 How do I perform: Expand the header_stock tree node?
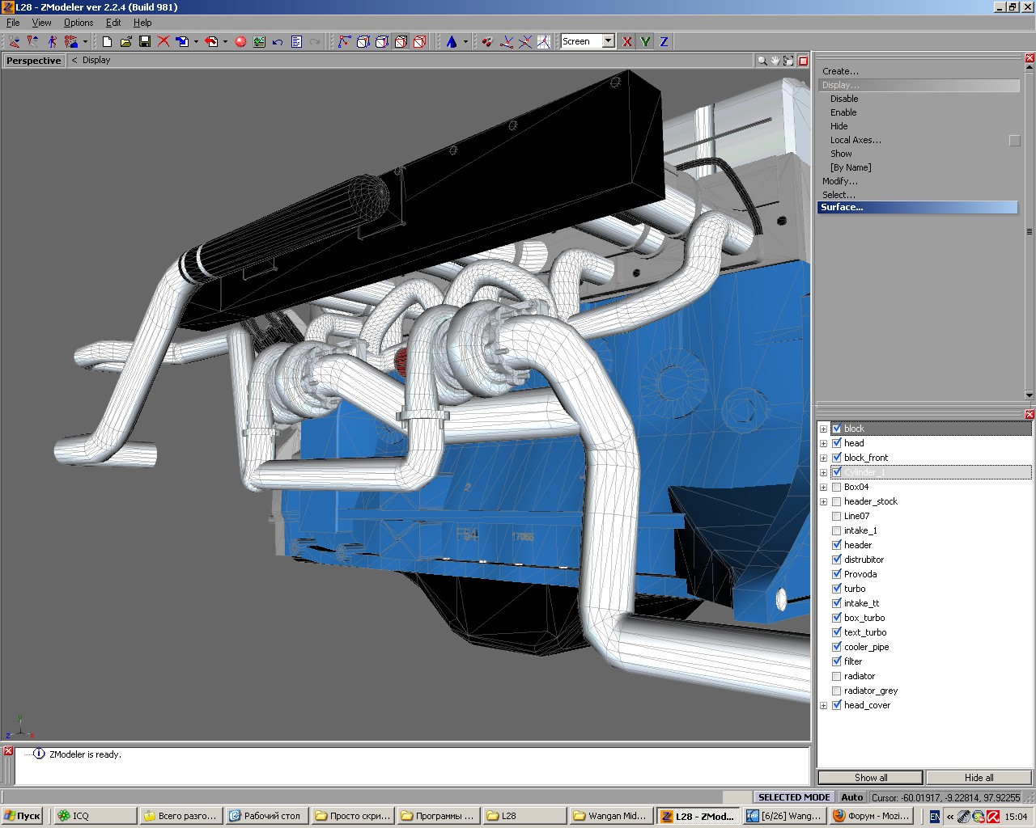pos(823,501)
